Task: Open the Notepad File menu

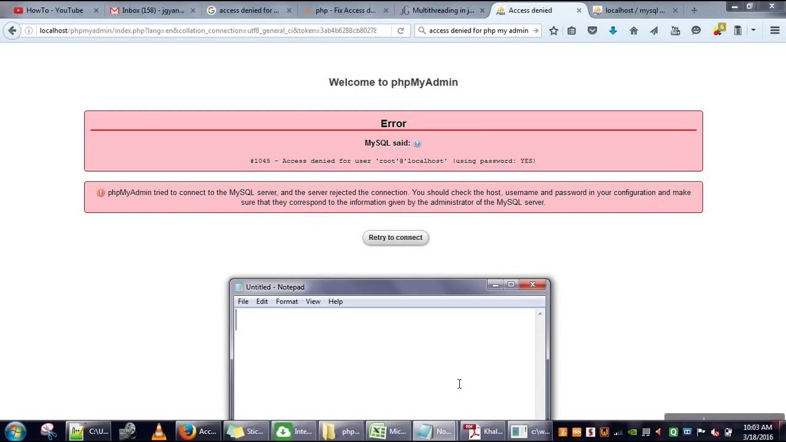Action: point(243,301)
